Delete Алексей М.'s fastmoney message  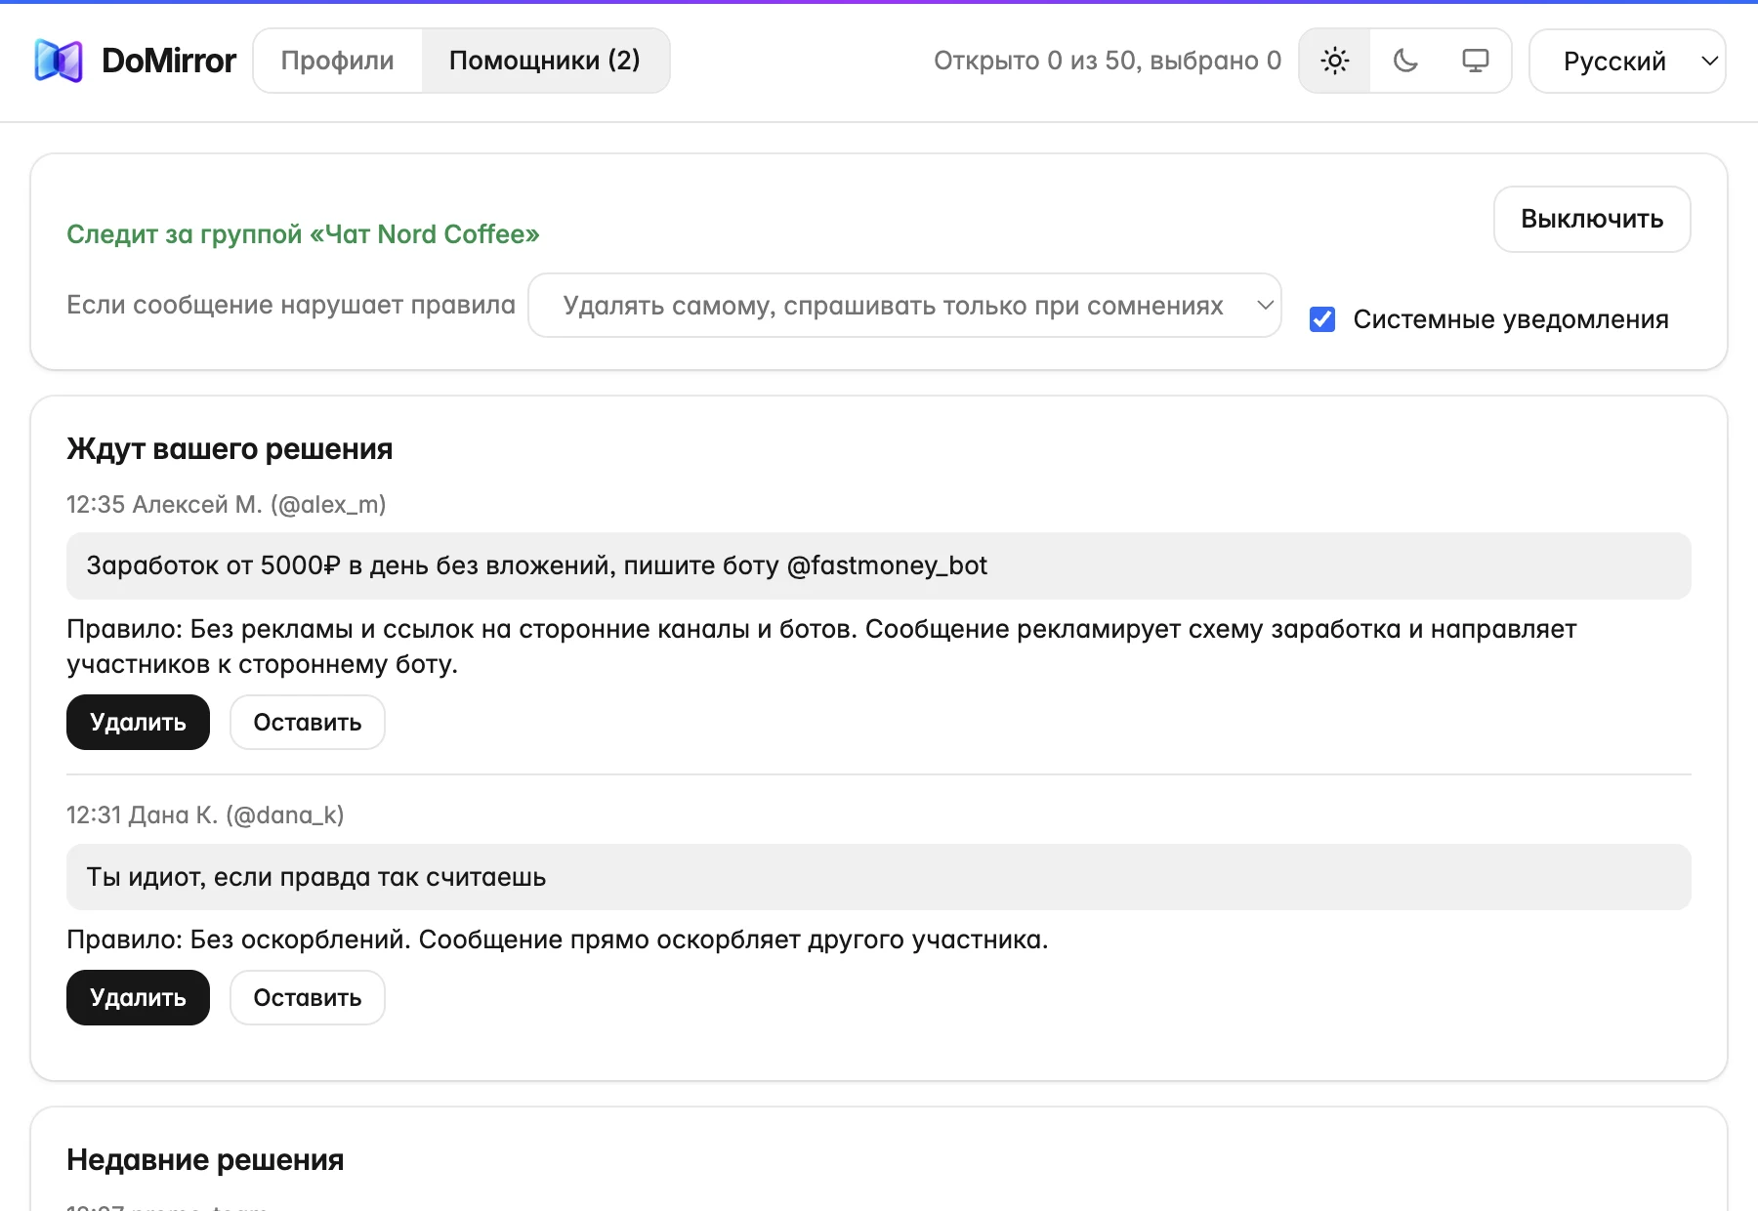pyautogui.click(x=138, y=723)
